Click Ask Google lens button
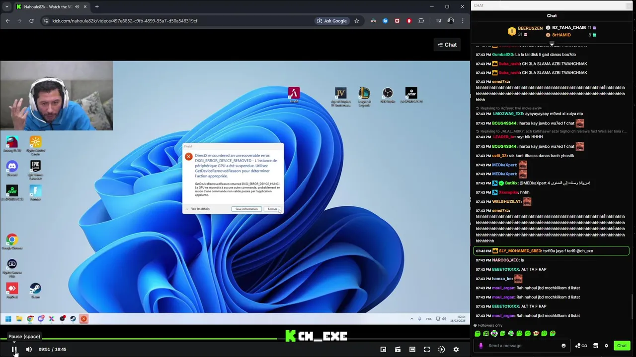 tap(331, 21)
